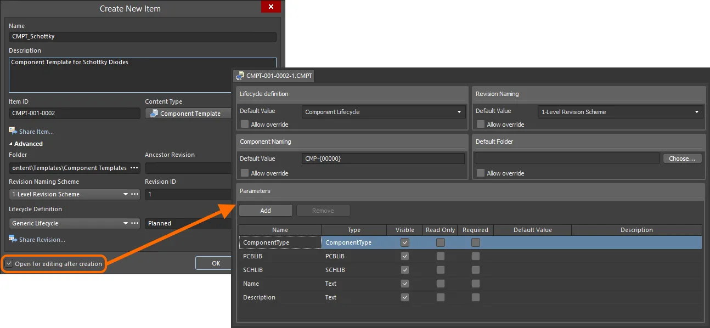Screen dimensions: 710x328
Task: Click the Description text box
Action: tap(143, 75)
